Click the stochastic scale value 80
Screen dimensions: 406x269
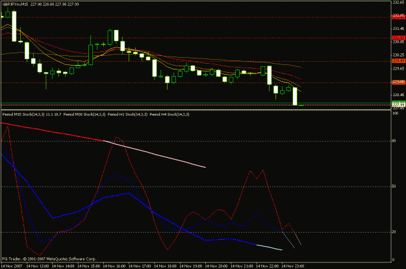coord(394,141)
